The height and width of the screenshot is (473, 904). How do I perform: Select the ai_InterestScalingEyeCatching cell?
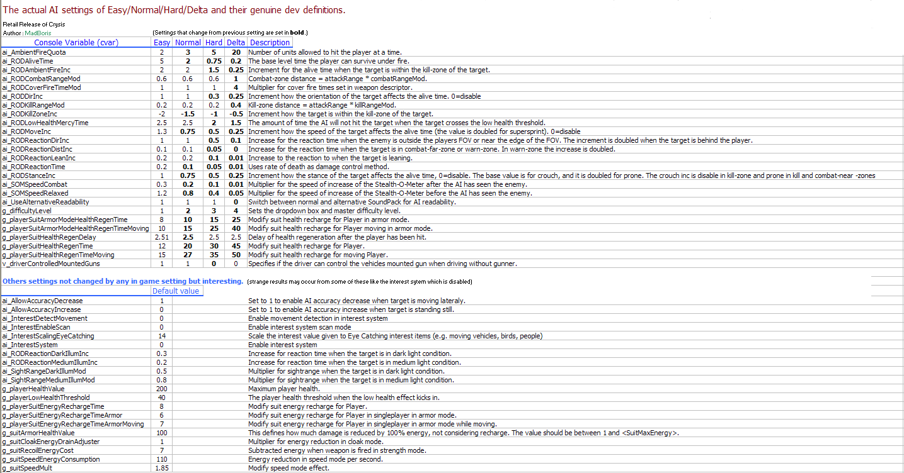coord(76,336)
